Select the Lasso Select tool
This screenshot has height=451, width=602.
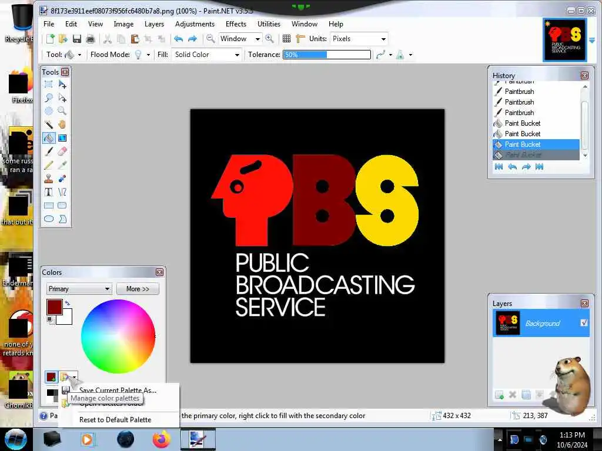pos(49,98)
